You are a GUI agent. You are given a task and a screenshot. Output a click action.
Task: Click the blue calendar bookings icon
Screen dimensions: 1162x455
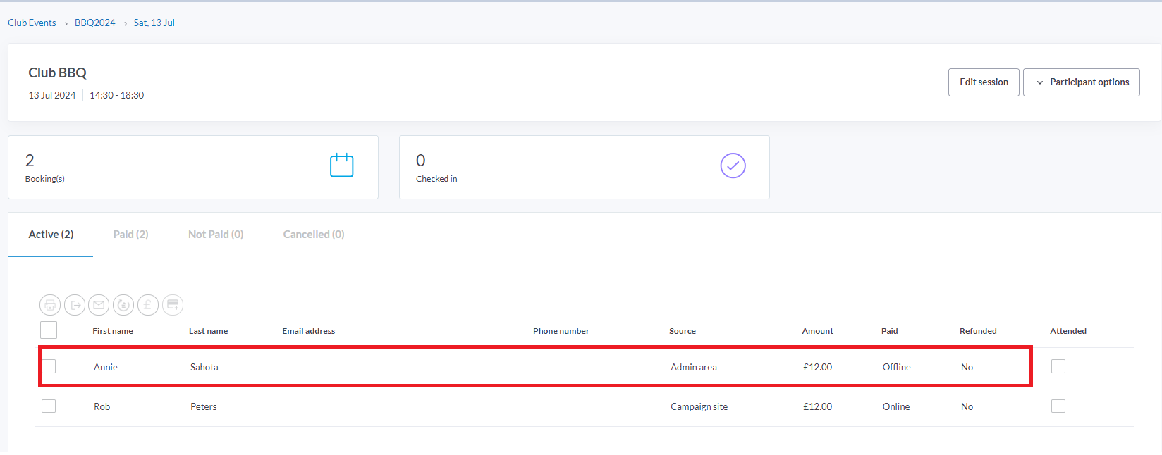coord(342,166)
